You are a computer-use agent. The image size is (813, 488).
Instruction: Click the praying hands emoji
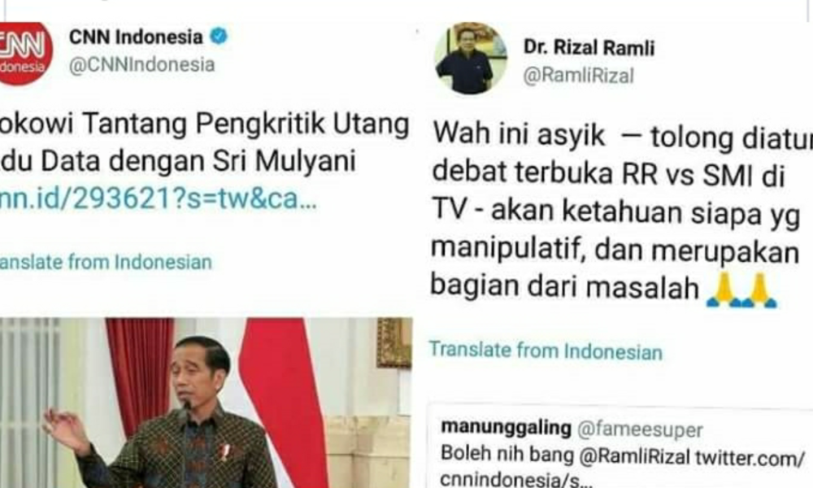tap(742, 290)
